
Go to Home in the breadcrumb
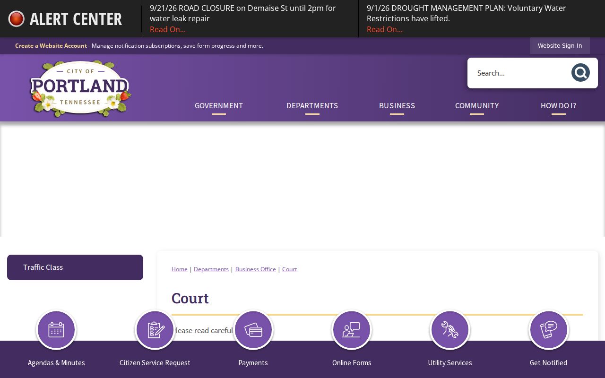180,269
